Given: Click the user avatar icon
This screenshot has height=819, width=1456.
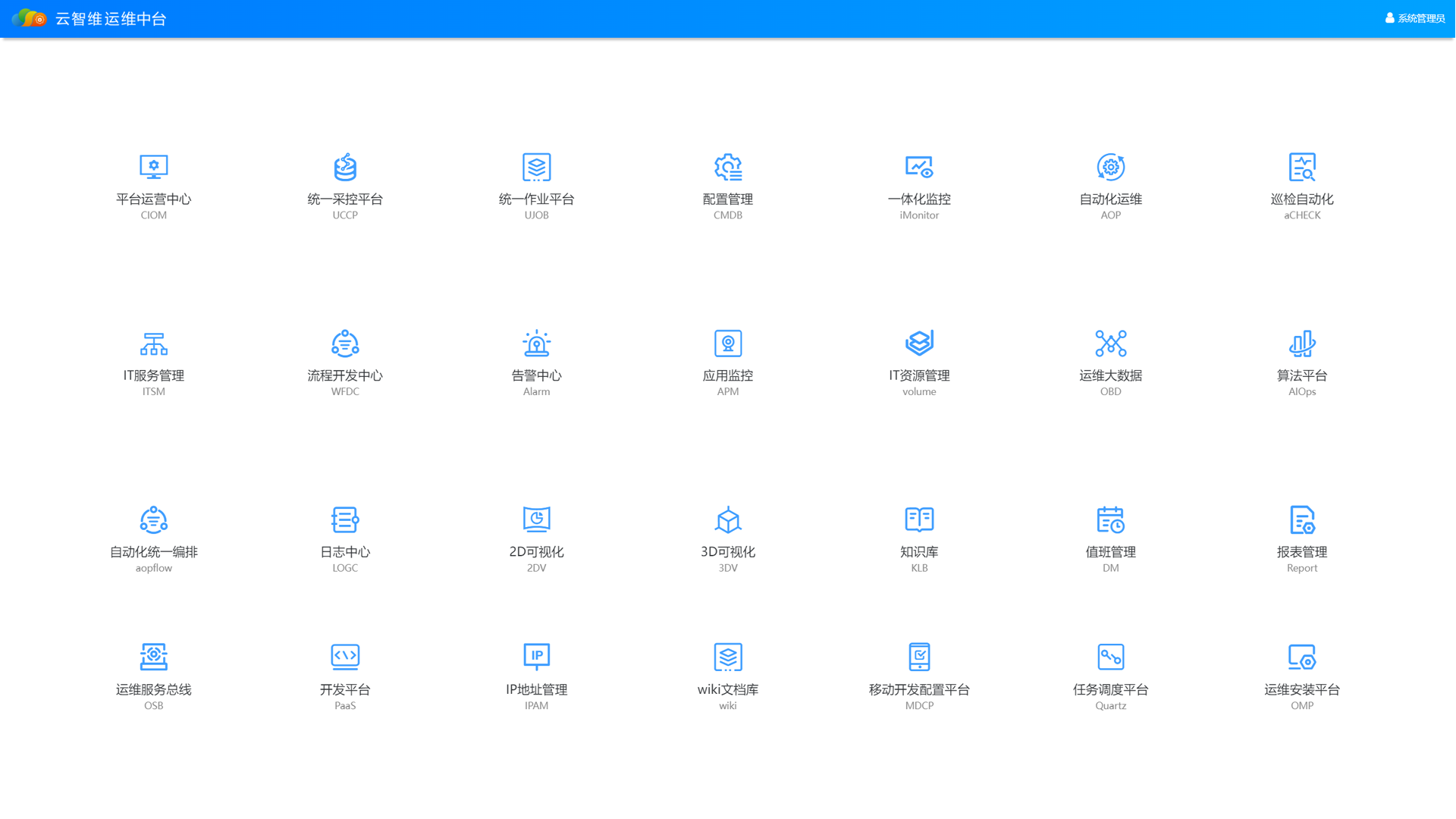Looking at the screenshot, I should point(1389,18).
